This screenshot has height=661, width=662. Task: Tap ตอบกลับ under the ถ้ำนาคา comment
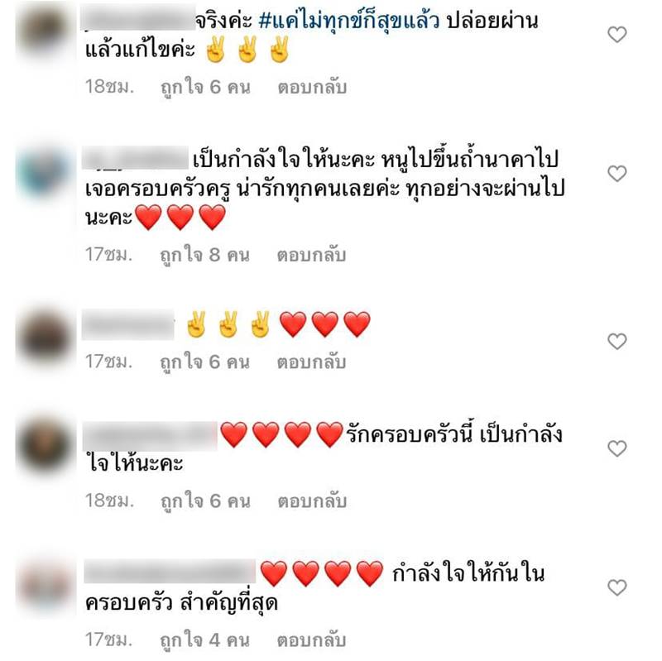(311, 255)
